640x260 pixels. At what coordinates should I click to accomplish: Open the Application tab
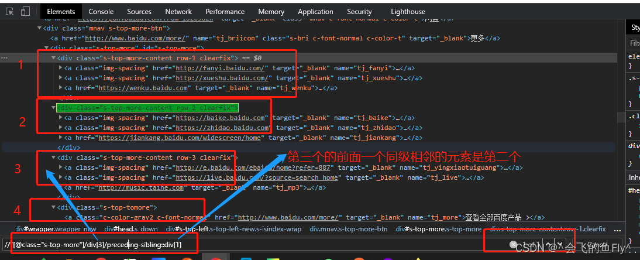coord(315,12)
